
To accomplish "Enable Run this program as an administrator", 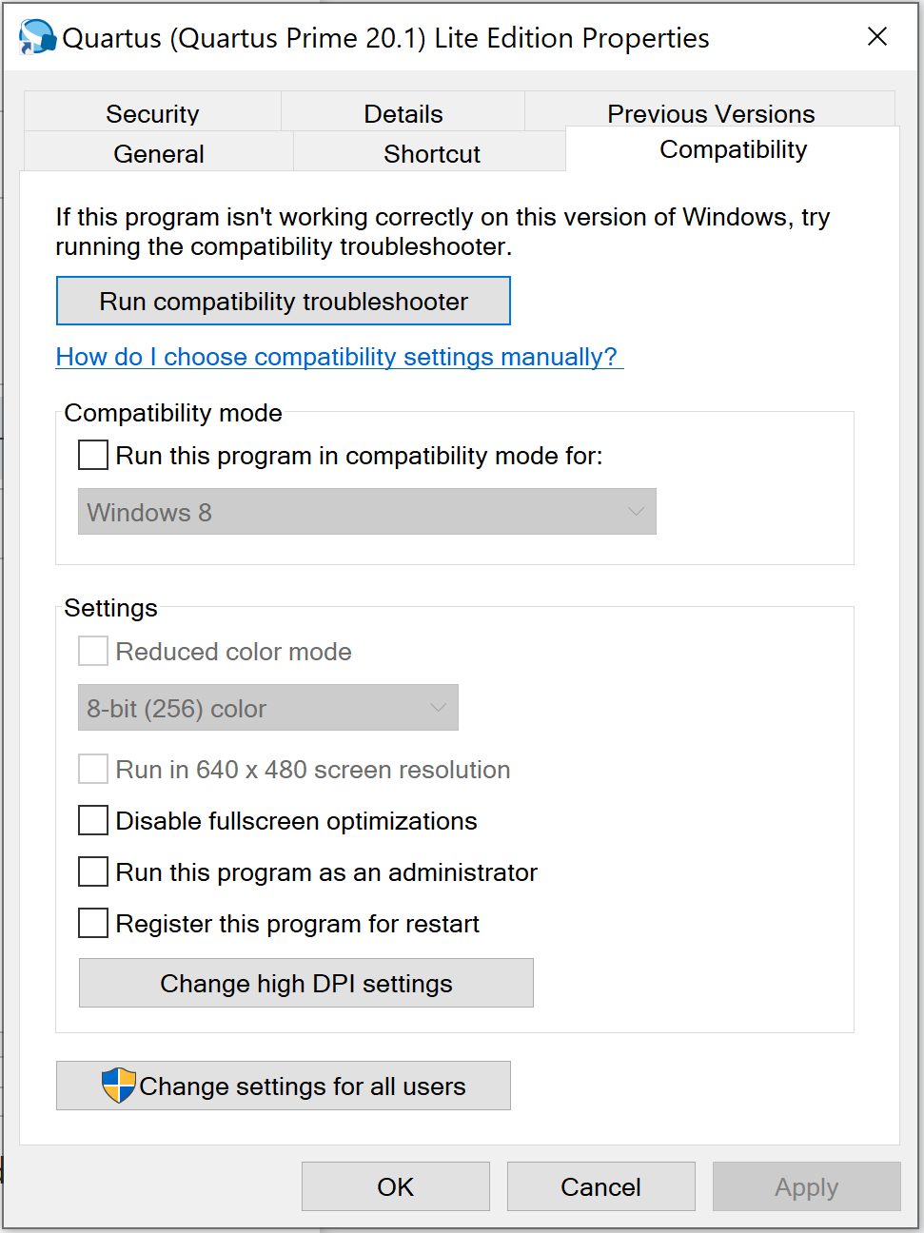I will tap(93, 871).
